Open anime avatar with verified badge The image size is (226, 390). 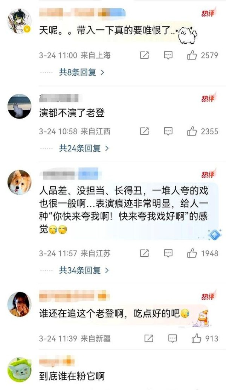coord(20,21)
